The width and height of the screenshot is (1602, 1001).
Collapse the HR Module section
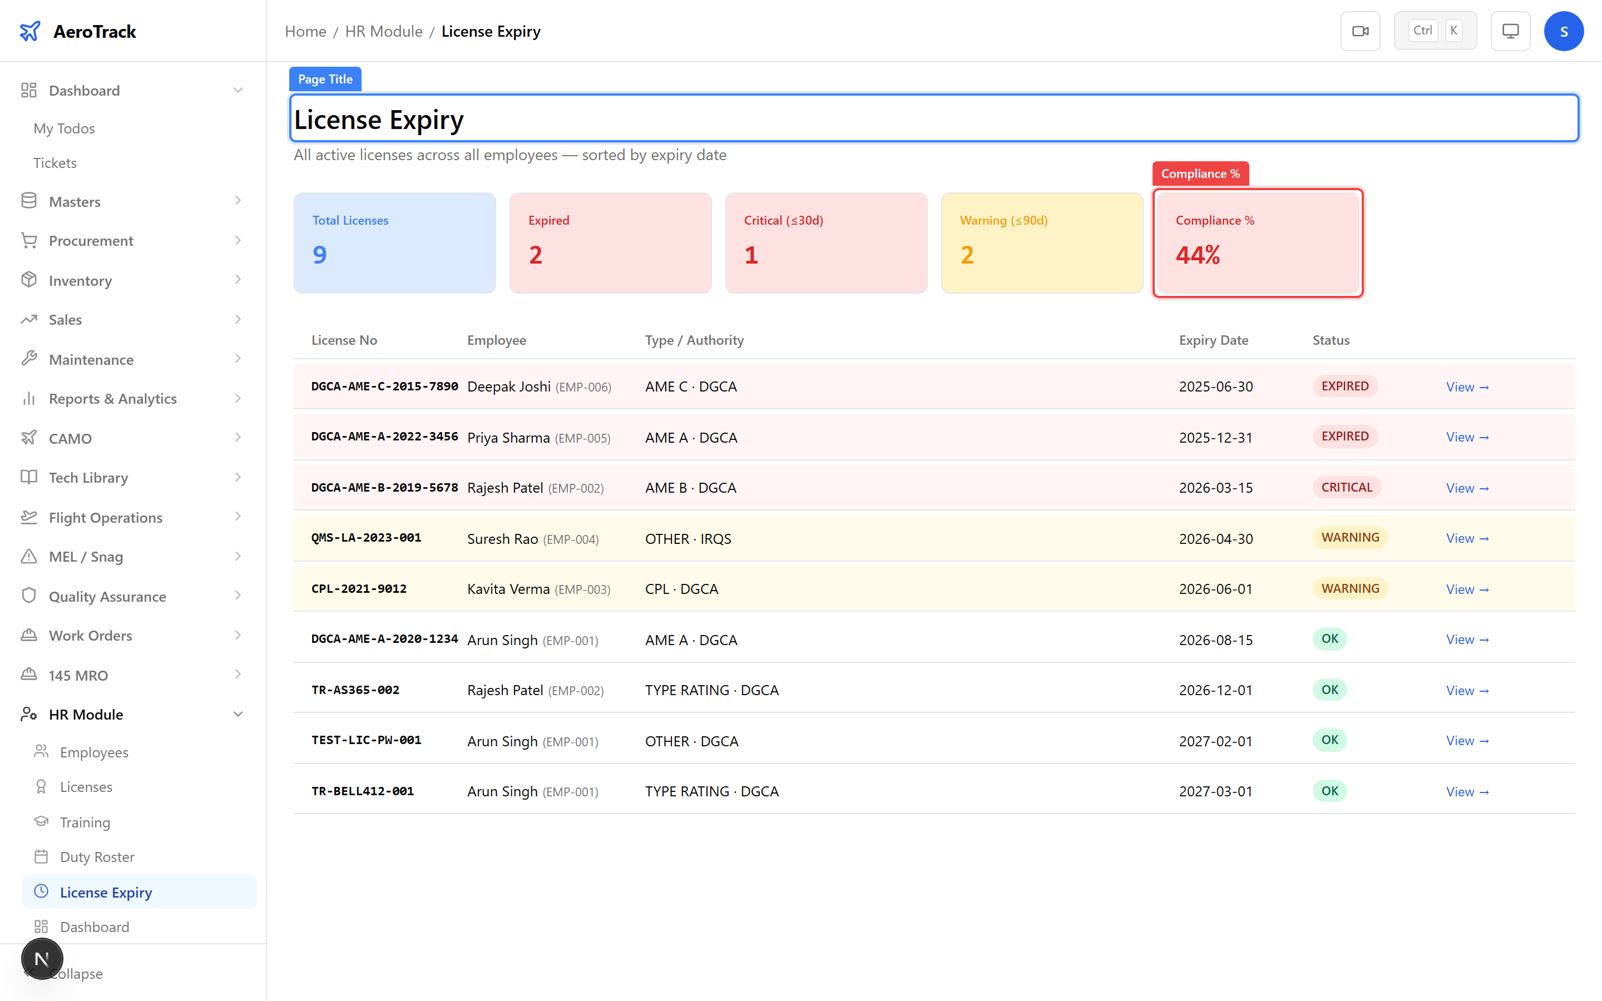[x=238, y=713]
